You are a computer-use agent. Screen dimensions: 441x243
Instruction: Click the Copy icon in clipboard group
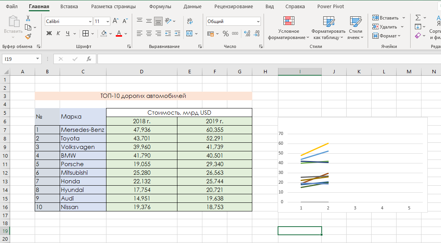[x=28, y=27]
